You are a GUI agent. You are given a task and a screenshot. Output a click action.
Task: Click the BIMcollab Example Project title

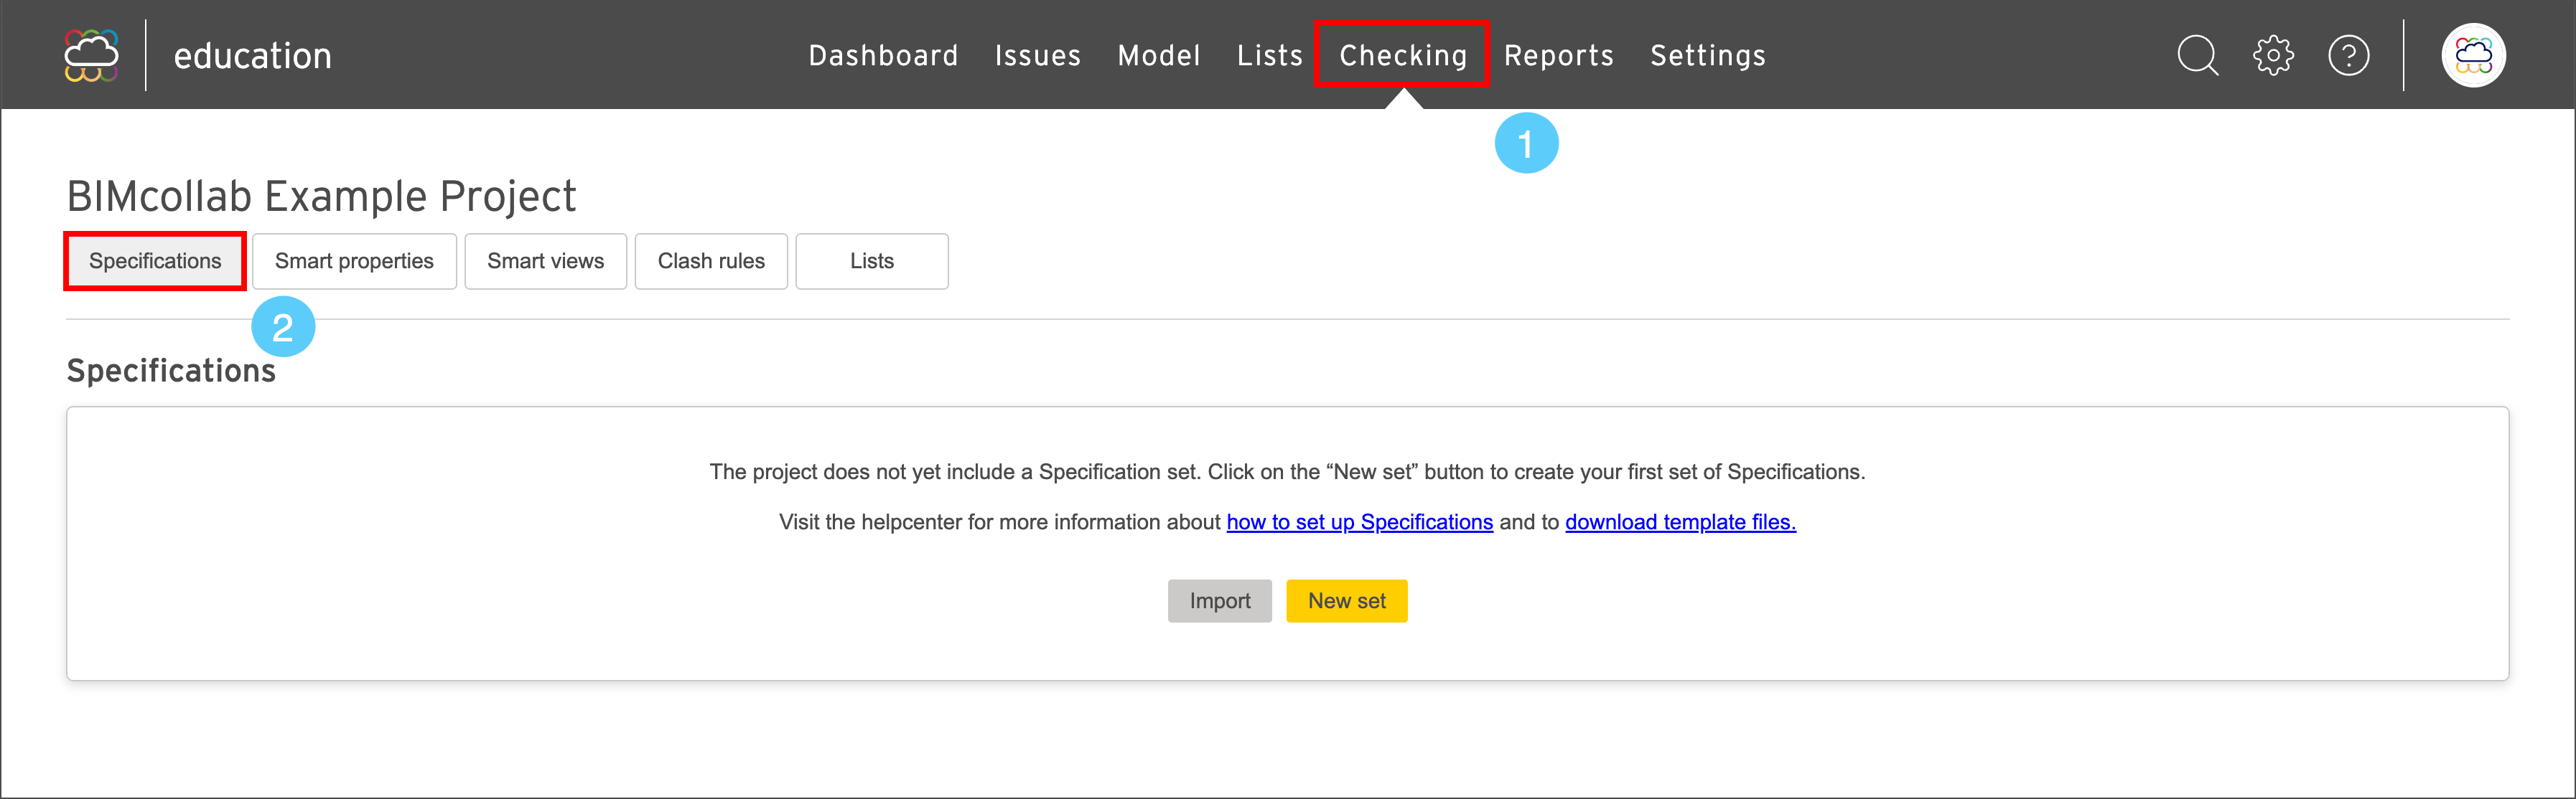pyautogui.click(x=321, y=196)
